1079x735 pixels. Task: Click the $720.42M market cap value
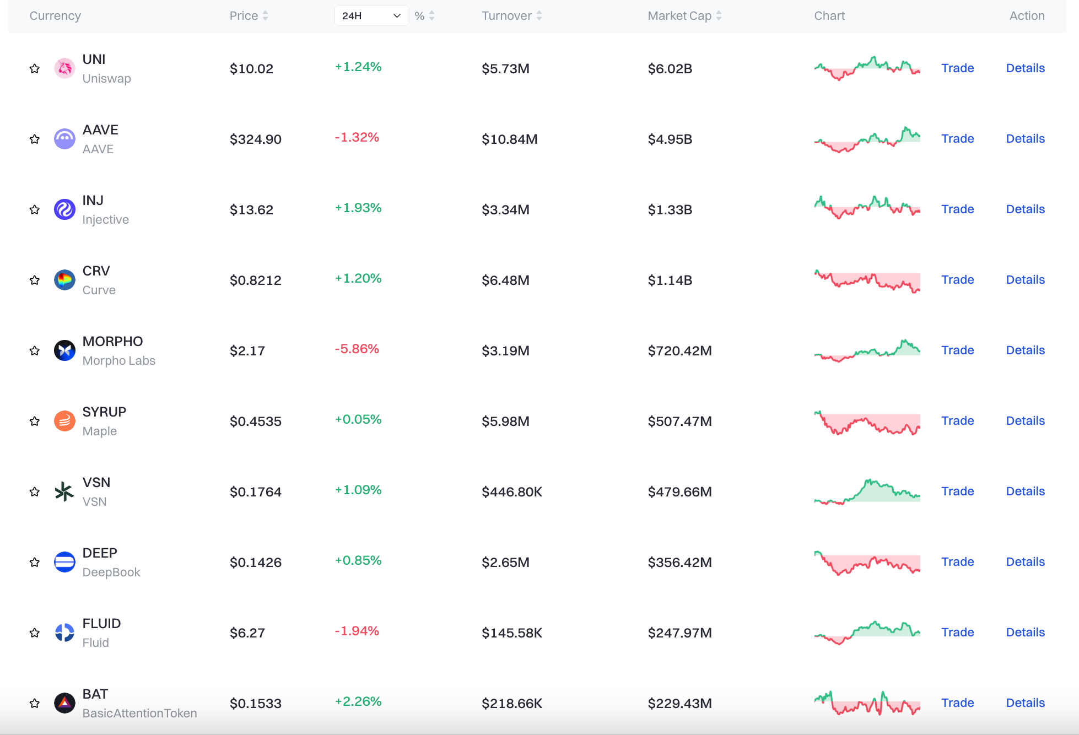(x=679, y=351)
